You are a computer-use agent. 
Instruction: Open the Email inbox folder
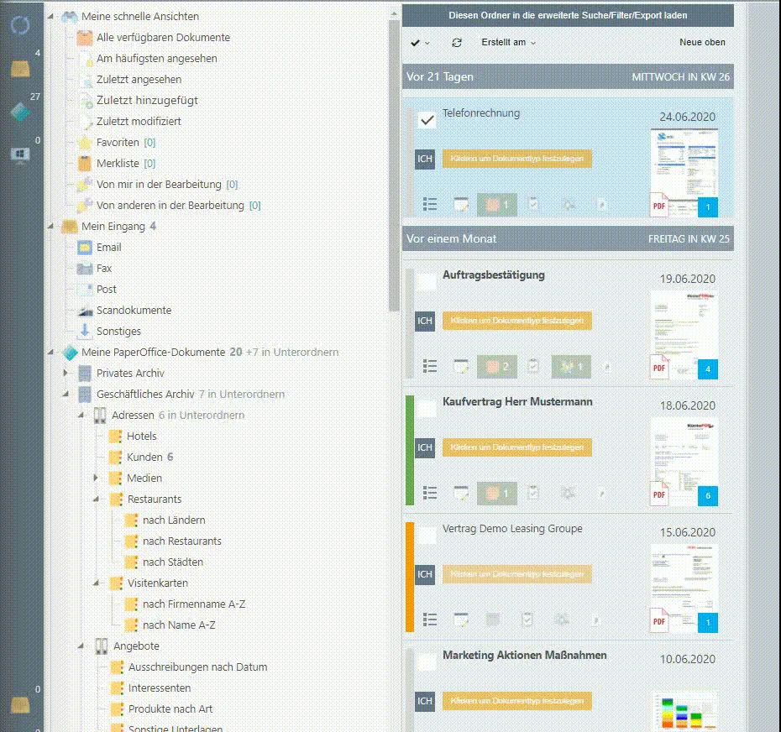[108, 248]
